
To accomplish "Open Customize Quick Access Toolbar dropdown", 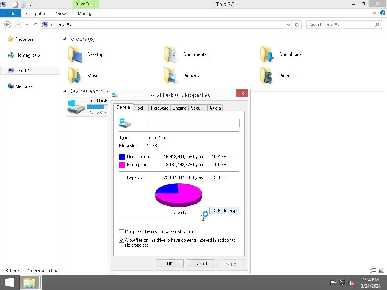I will [31, 5].
